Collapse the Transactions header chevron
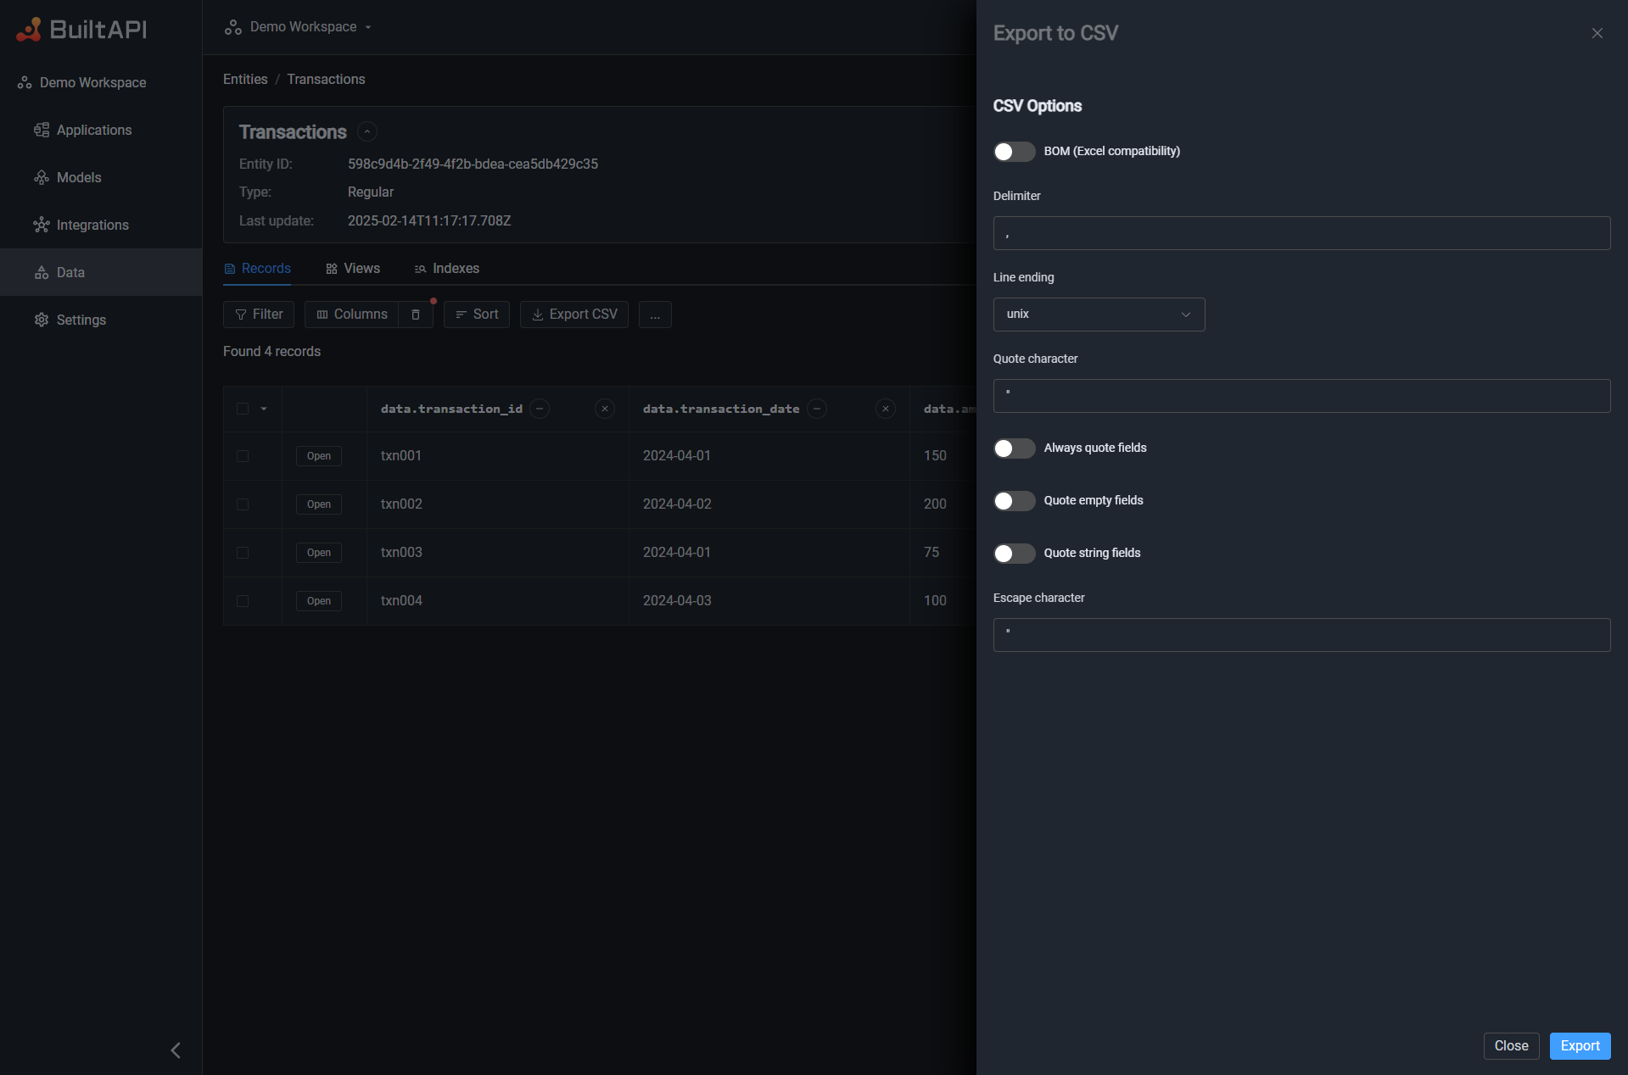The height and width of the screenshot is (1075, 1628). coord(366,131)
